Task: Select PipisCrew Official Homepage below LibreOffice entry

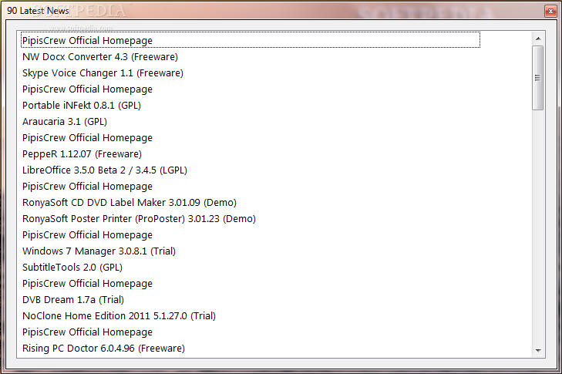Action: point(87,187)
